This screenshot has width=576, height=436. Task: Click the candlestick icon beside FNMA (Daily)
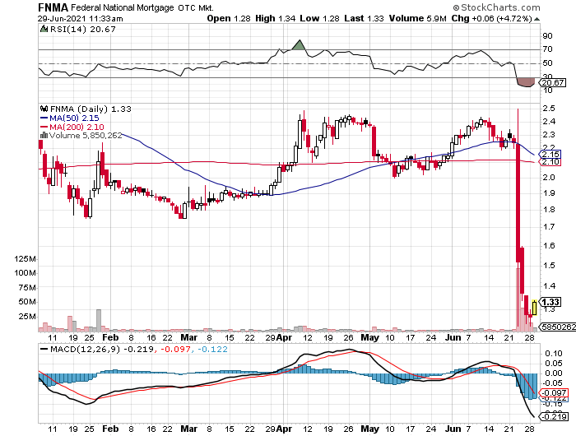pyautogui.click(x=44, y=109)
